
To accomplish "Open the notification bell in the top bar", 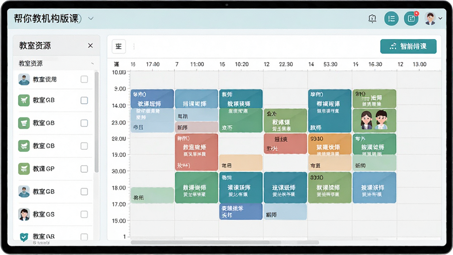I will tap(372, 19).
